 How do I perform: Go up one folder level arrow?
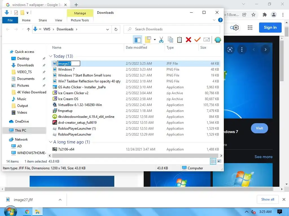[29, 29]
